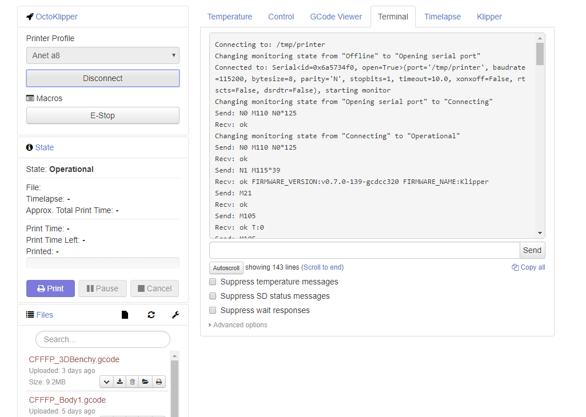Print CFFFP_3DBenchy.gcode using the printer icon
586x417 pixels.
(x=159, y=382)
